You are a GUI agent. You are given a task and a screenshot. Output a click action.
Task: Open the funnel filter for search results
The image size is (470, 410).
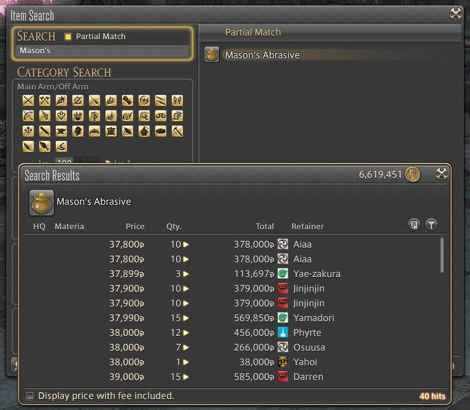pos(431,224)
